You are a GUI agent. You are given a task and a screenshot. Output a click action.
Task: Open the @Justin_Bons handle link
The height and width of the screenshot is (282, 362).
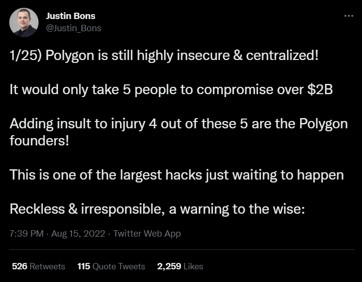[73, 28]
